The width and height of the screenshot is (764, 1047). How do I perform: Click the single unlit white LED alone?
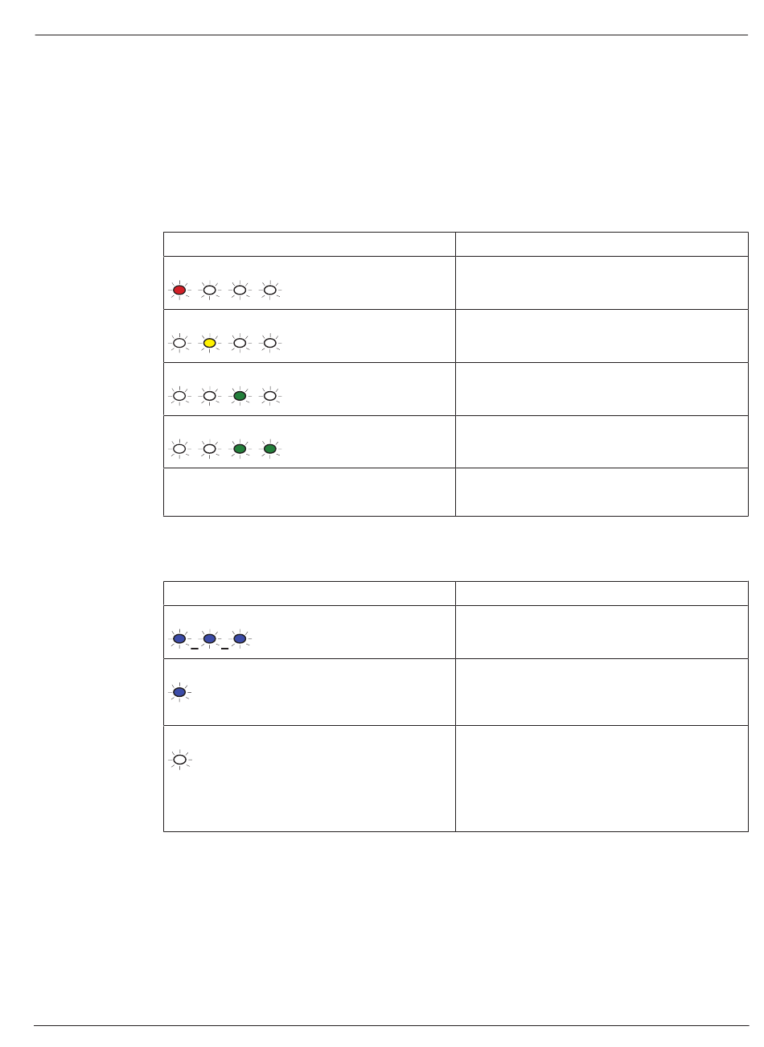pyautogui.click(x=179, y=759)
